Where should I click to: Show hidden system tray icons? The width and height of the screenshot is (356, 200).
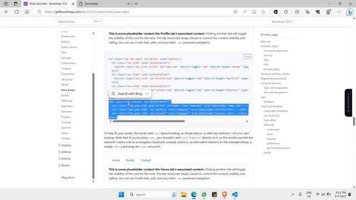click(x=293, y=194)
